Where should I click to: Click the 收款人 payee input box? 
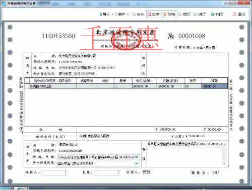pyautogui.click(x=54, y=172)
